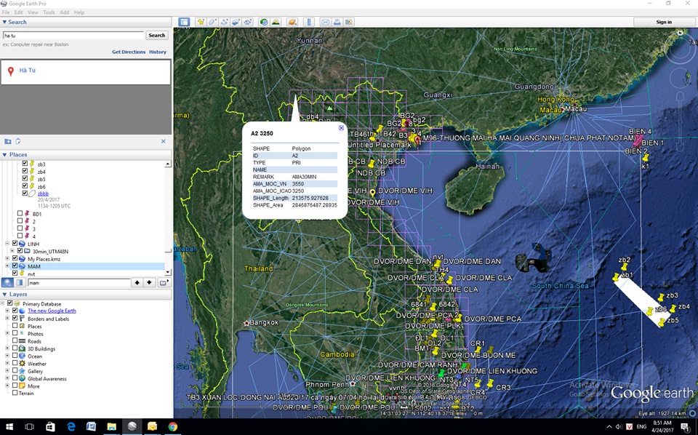Click the Get Directions link

click(129, 52)
